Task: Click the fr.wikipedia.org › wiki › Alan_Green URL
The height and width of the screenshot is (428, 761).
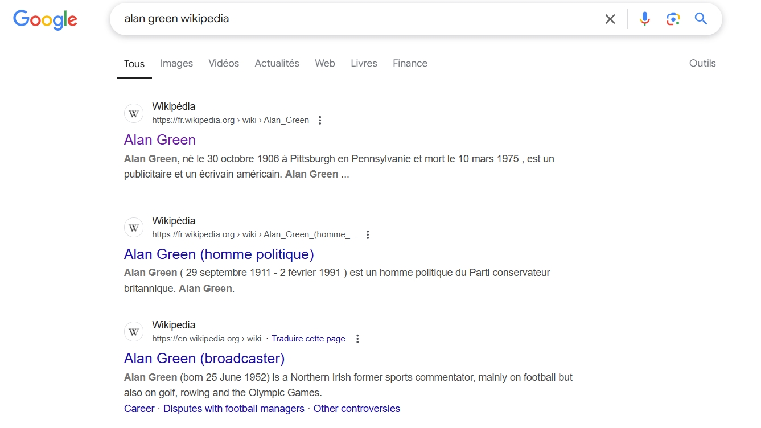Action: (x=231, y=120)
